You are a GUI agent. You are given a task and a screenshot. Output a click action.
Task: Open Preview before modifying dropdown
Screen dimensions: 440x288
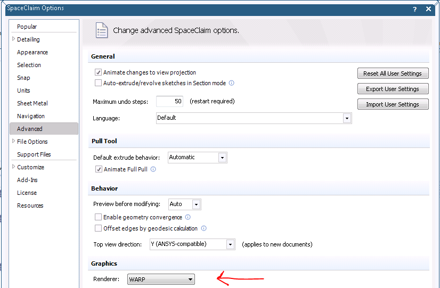tap(196, 204)
